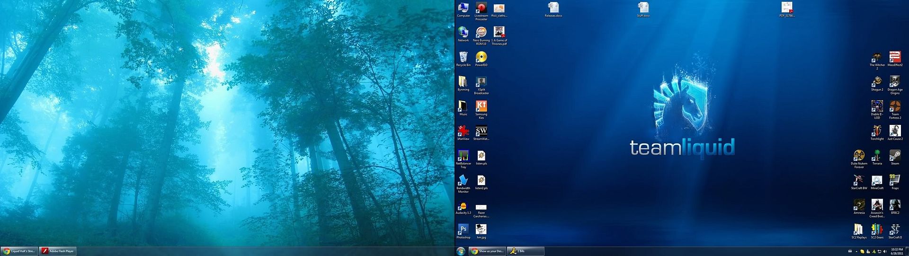The image size is (909, 256).
Task: Launch SC2 Gears
Action: tap(877, 231)
